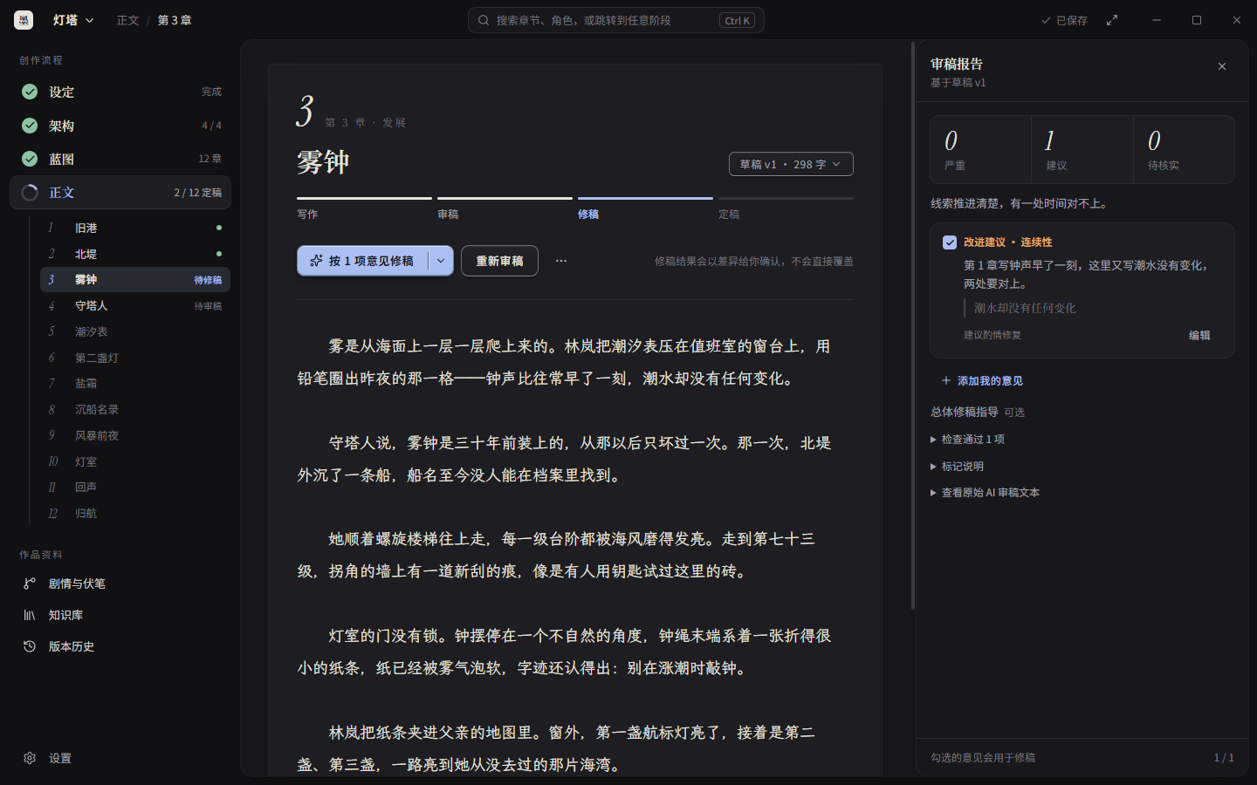Open chapter 7 盐霜
The height and width of the screenshot is (785, 1257).
point(135,384)
